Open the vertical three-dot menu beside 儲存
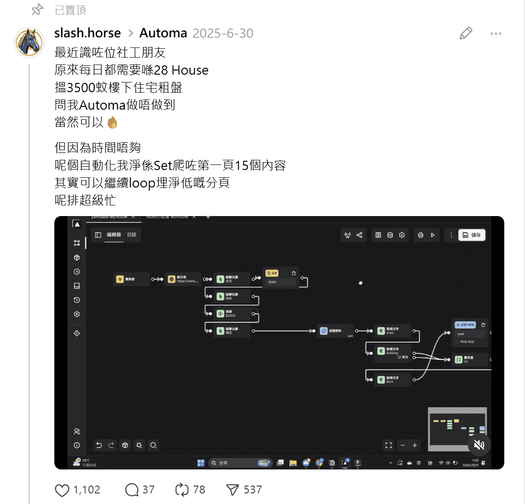The width and height of the screenshot is (525, 504). point(451,235)
